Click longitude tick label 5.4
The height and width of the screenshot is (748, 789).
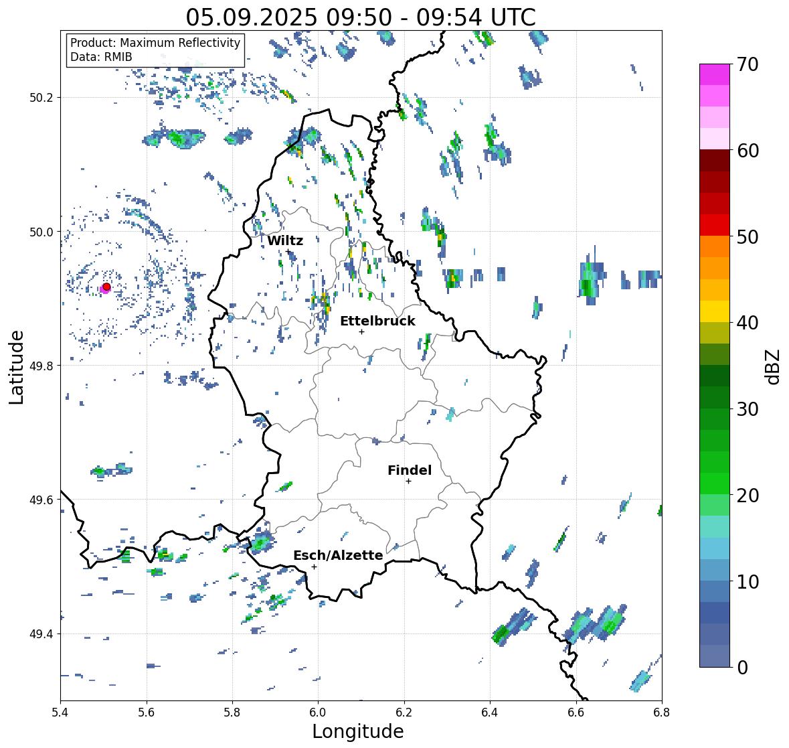(60, 712)
